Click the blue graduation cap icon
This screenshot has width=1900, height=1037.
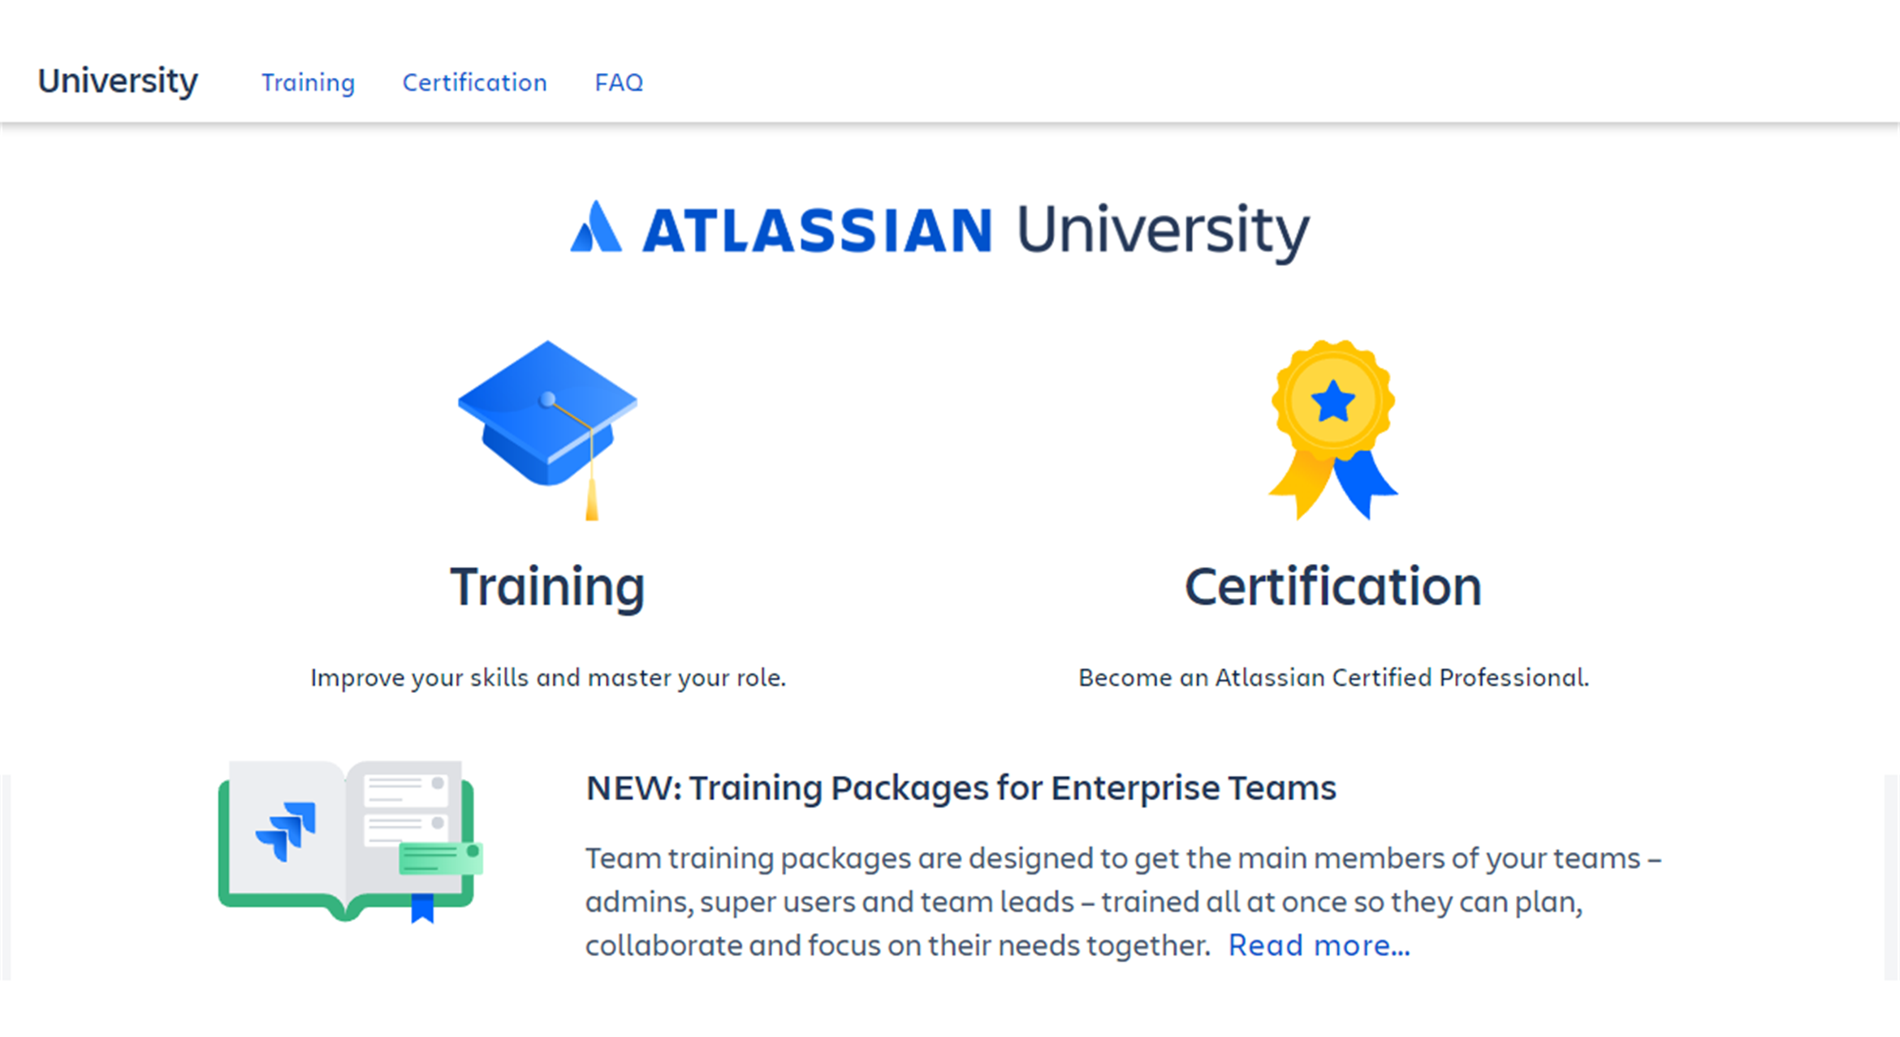point(548,429)
